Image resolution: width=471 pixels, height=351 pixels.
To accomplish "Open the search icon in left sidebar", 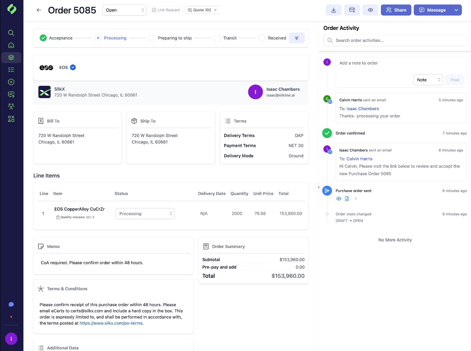I will (x=11, y=33).
